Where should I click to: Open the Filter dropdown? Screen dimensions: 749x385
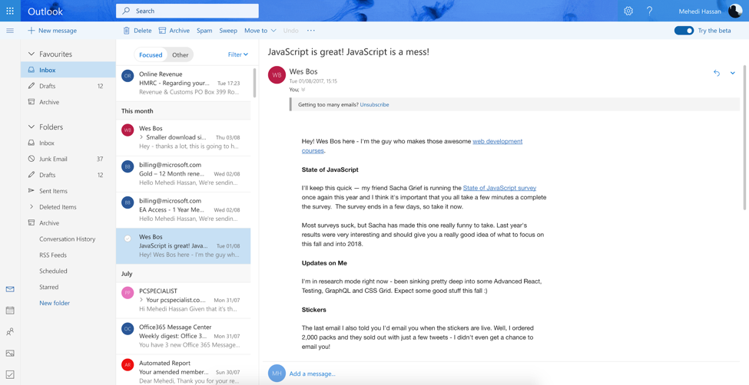237,54
